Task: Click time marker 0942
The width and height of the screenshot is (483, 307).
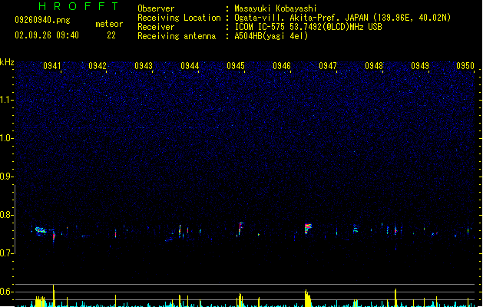Action: pos(98,66)
